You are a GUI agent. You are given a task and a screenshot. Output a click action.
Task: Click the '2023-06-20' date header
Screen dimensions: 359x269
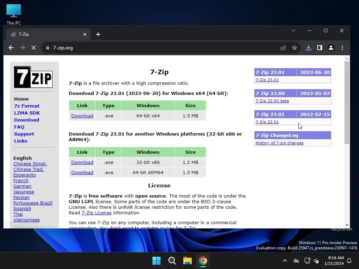click(315, 72)
